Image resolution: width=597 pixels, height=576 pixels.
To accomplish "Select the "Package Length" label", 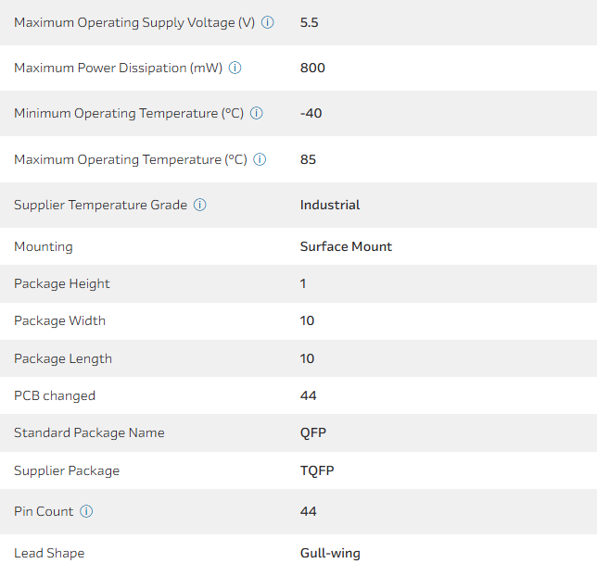I will click(x=63, y=358).
